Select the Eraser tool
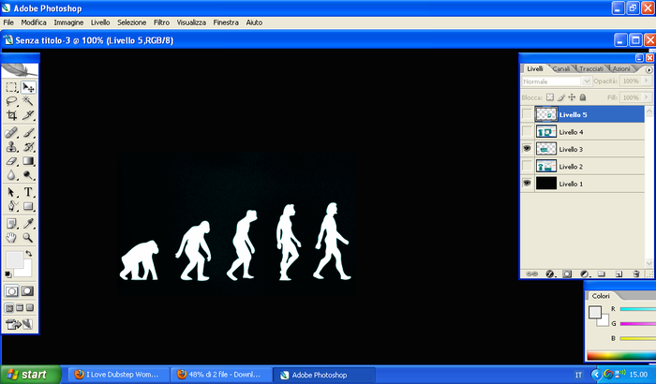 pos(11,161)
